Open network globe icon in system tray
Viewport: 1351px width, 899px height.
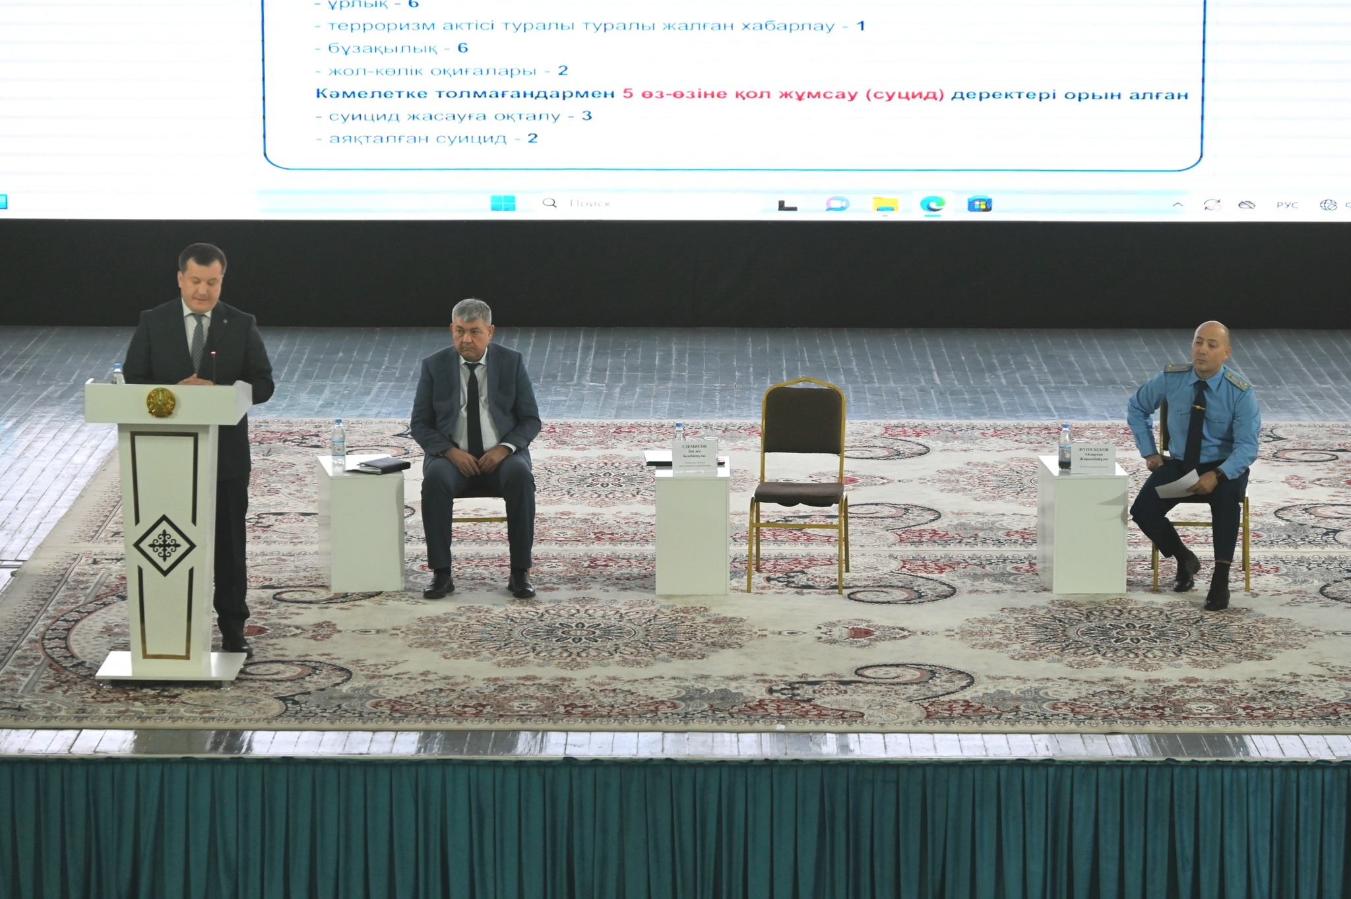coord(1328,205)
